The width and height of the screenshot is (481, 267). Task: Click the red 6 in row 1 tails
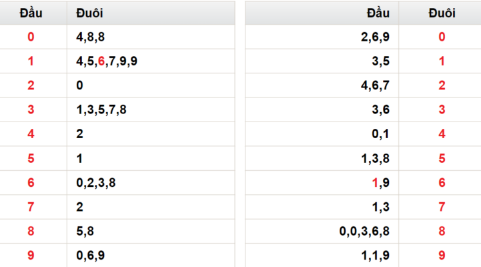101,61
